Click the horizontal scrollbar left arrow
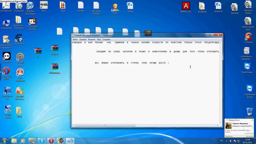 [x=73, y=125]
